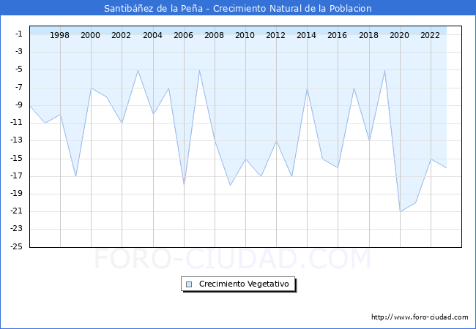Click the -13 y-axis label
This screenshot has width=476, height=329.
pyautogui.click(x=17, y=140)
